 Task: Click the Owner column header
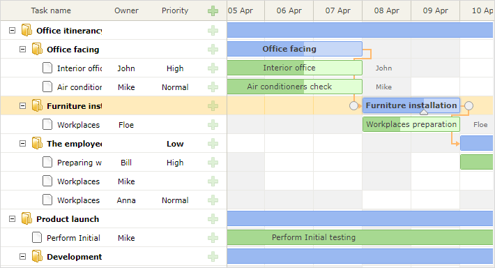click(x=126, y=10)
